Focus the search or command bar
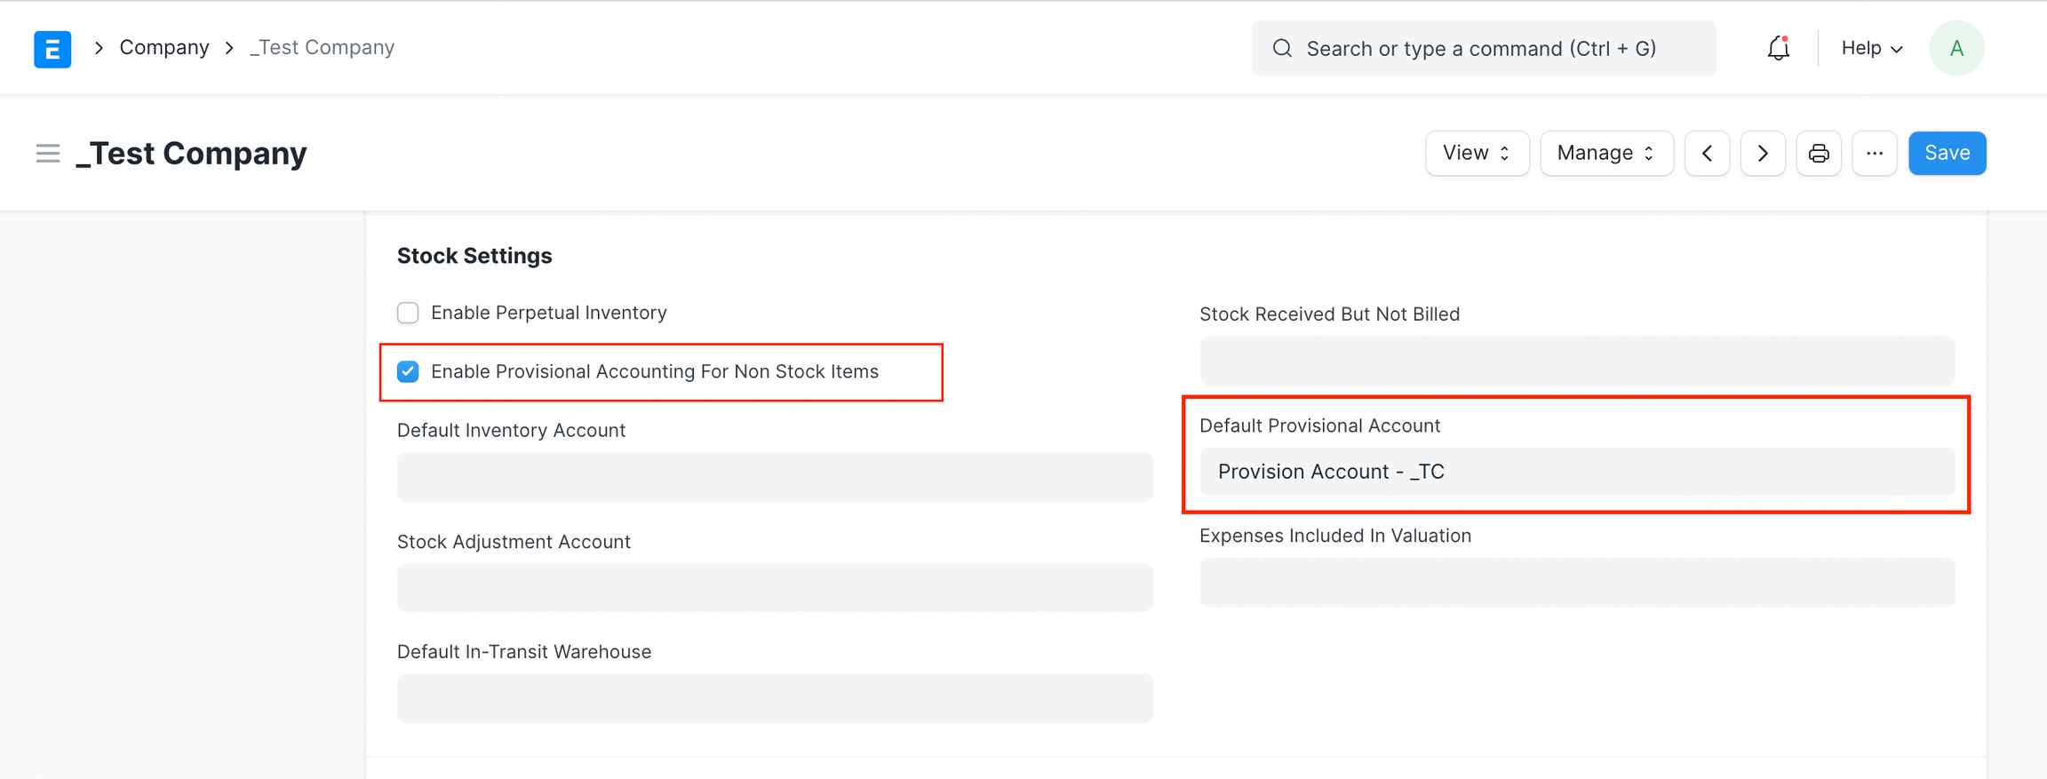Viewport: 2047px width, 779px height. pyautogui.click(x=1483, y=48)
